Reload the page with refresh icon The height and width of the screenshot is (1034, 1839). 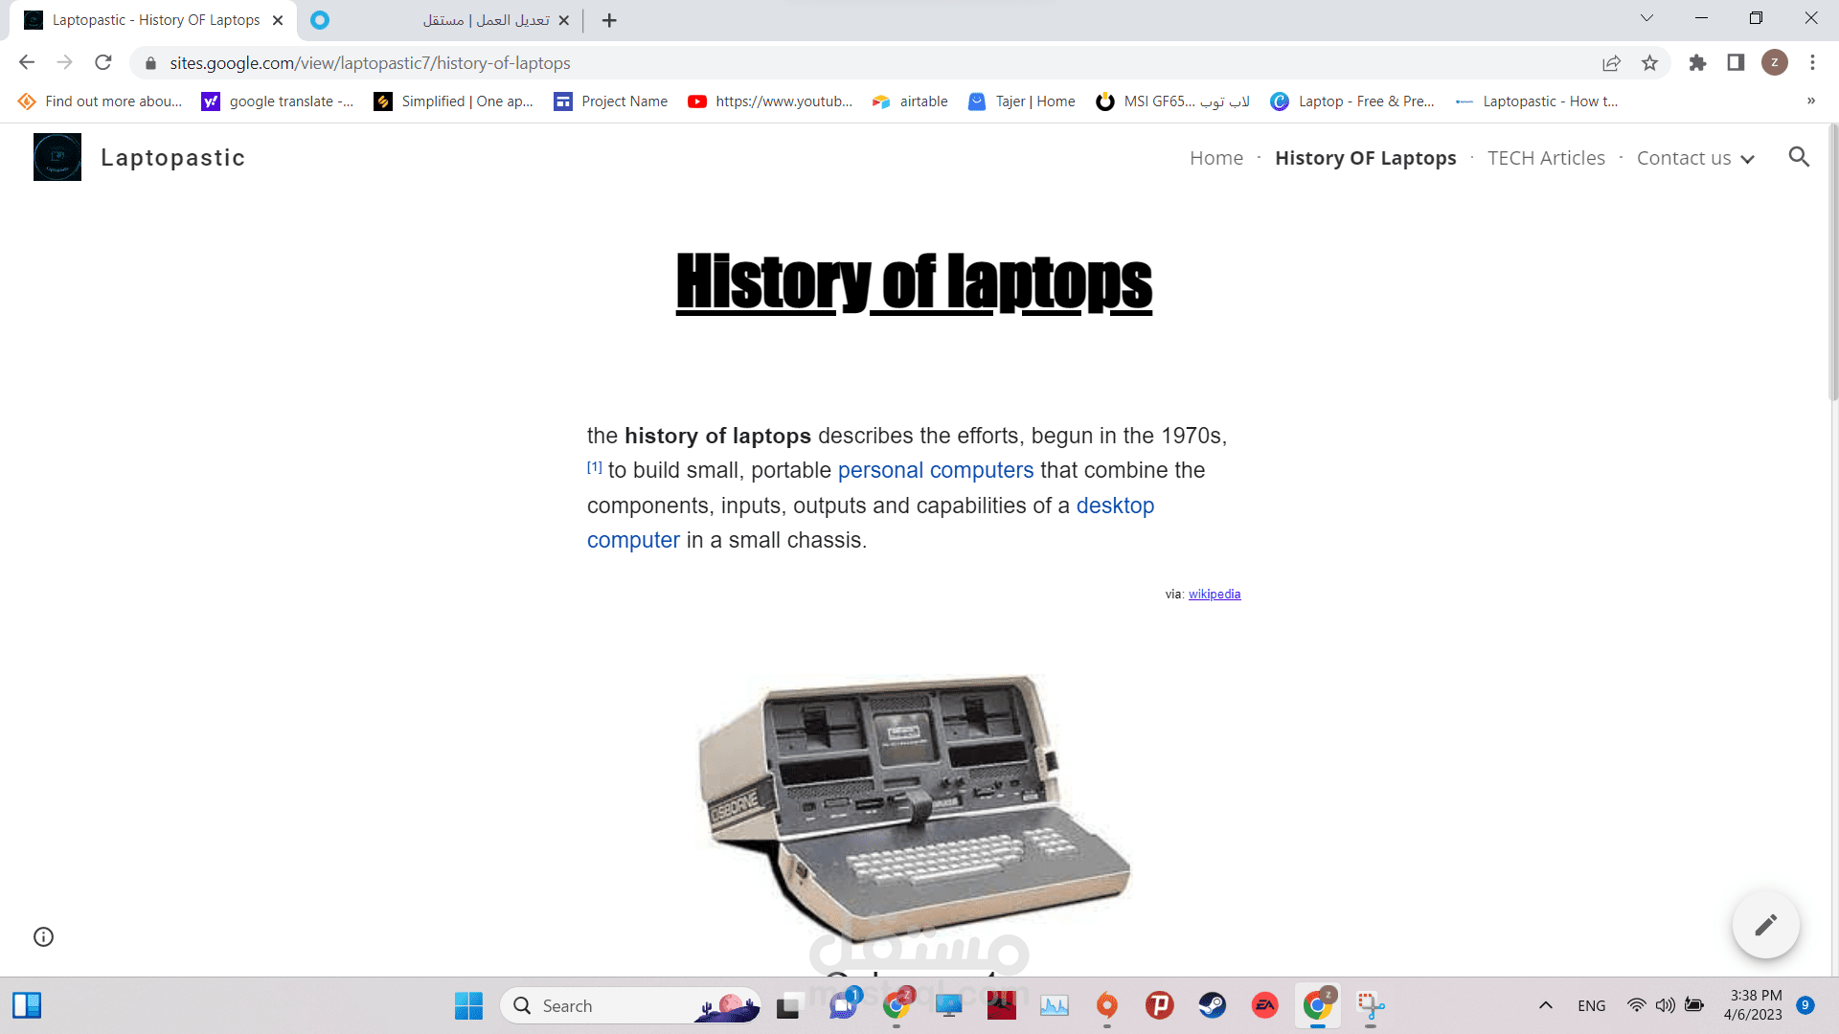(x=103, y=63)
